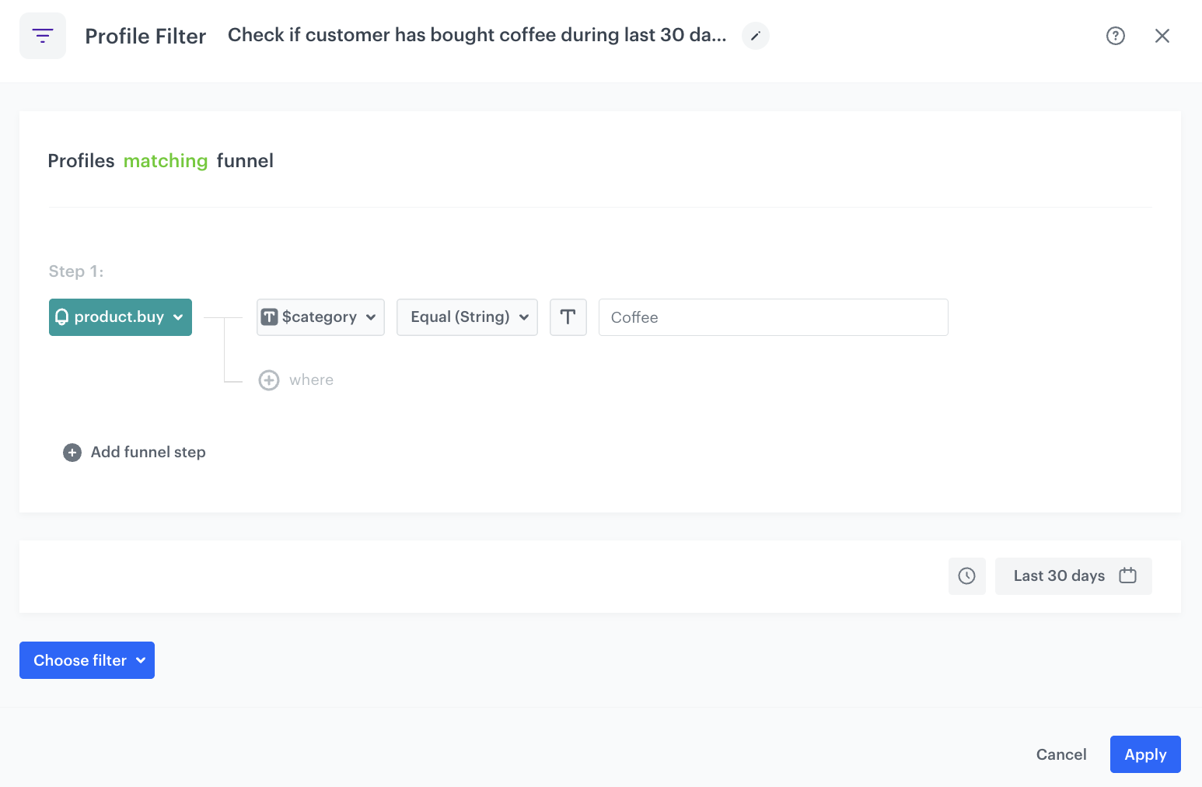The width and height of the screenshot is (1202, 787).
Task: Click the Apply button
Action: point(1144,754)
